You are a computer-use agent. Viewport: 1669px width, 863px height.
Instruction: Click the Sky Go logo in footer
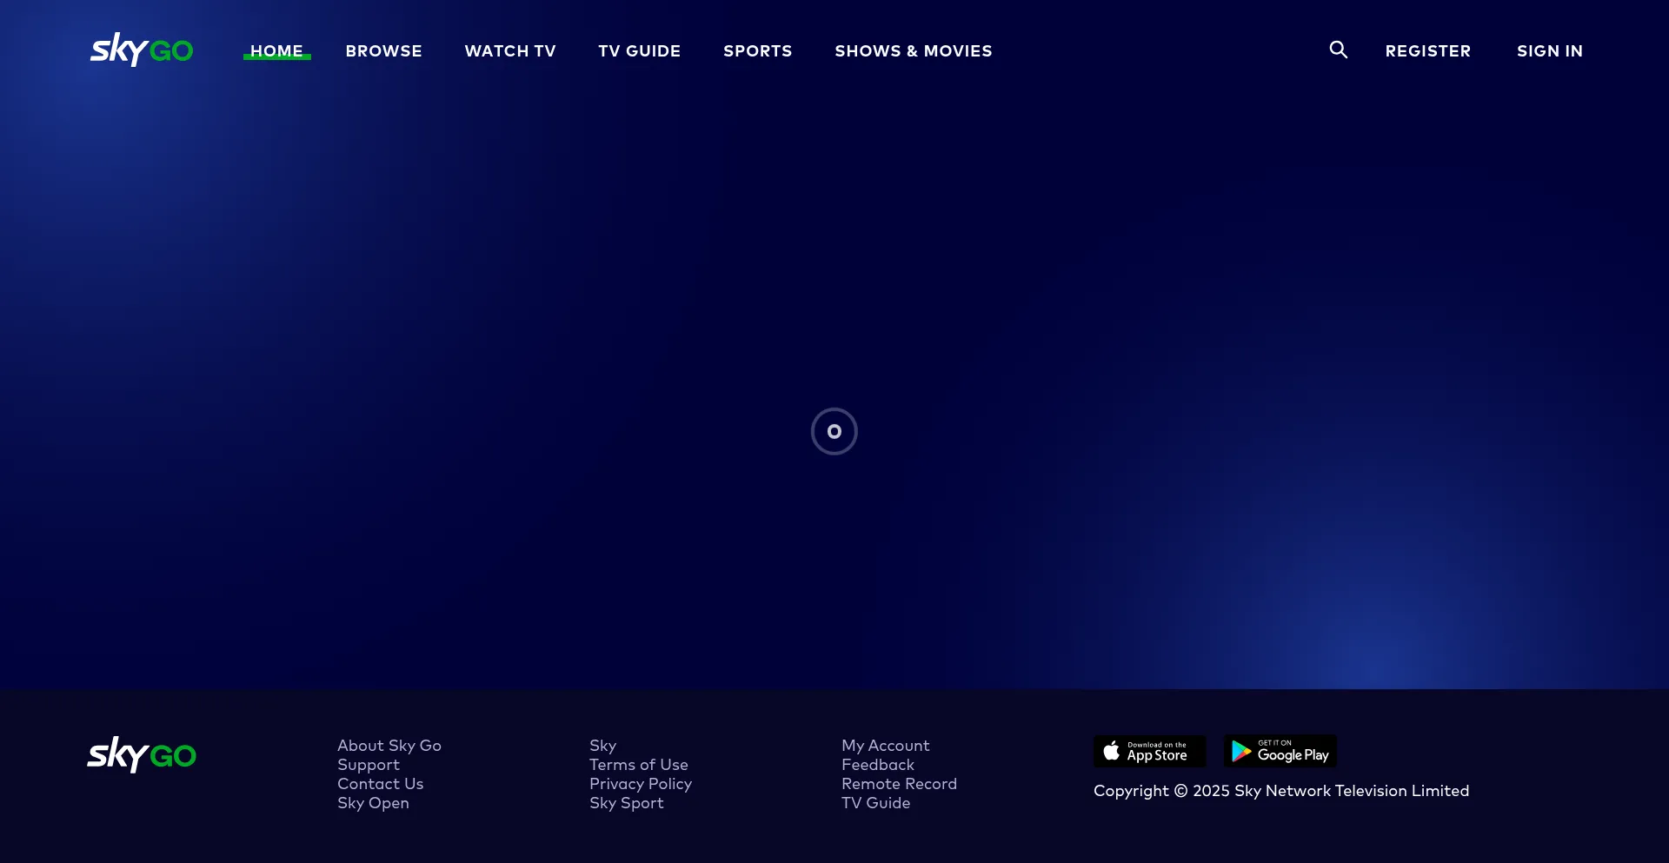pos(142,754)
